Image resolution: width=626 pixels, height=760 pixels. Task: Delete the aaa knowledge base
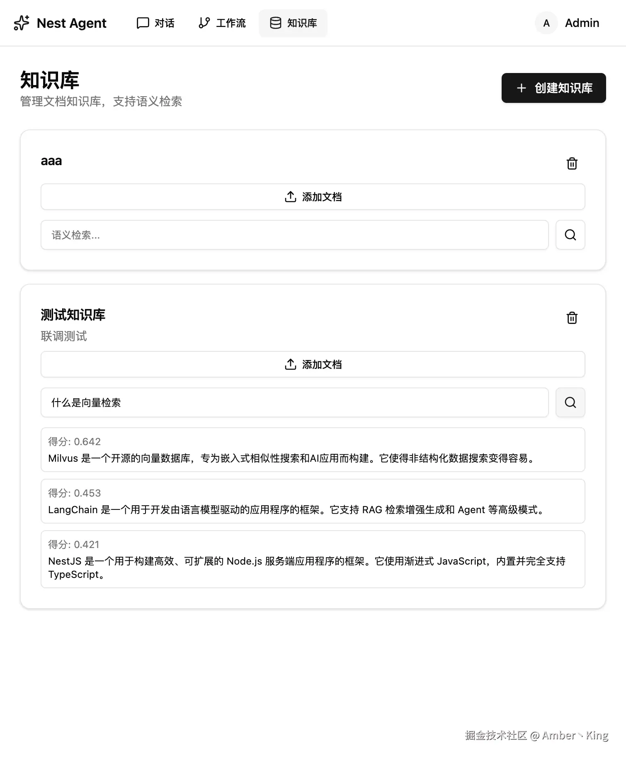(572, 163)
